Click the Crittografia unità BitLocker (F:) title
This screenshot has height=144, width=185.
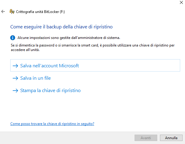[40, 12]
